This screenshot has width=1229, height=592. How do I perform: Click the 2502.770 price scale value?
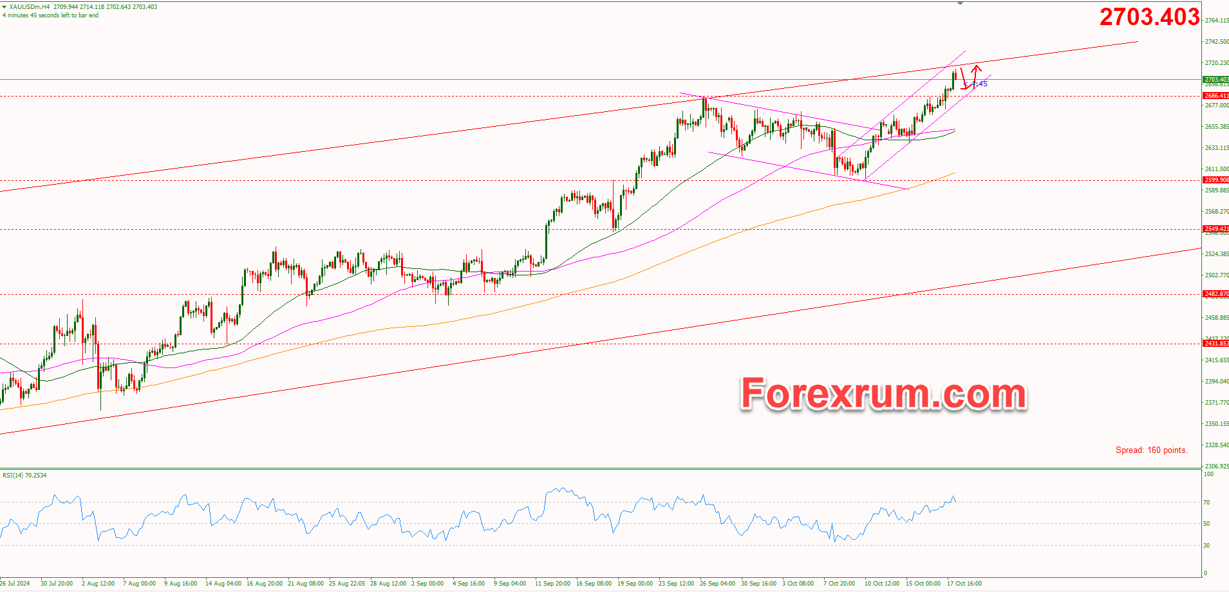pyautogui.click(x=1217, y=275)
